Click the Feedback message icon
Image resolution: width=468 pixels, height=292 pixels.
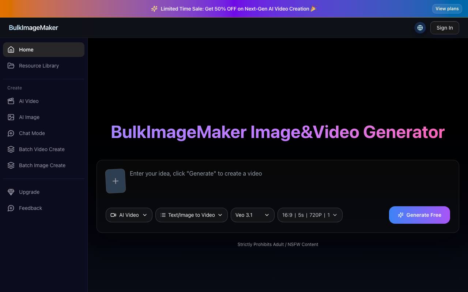coord(11,208)
